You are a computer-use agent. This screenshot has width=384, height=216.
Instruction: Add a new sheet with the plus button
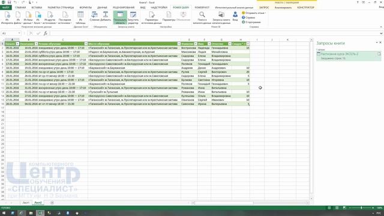[52, 203]
